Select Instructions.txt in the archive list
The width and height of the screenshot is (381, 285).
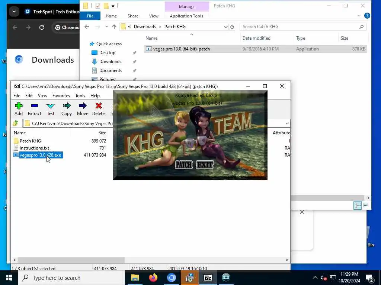point(34,148)
